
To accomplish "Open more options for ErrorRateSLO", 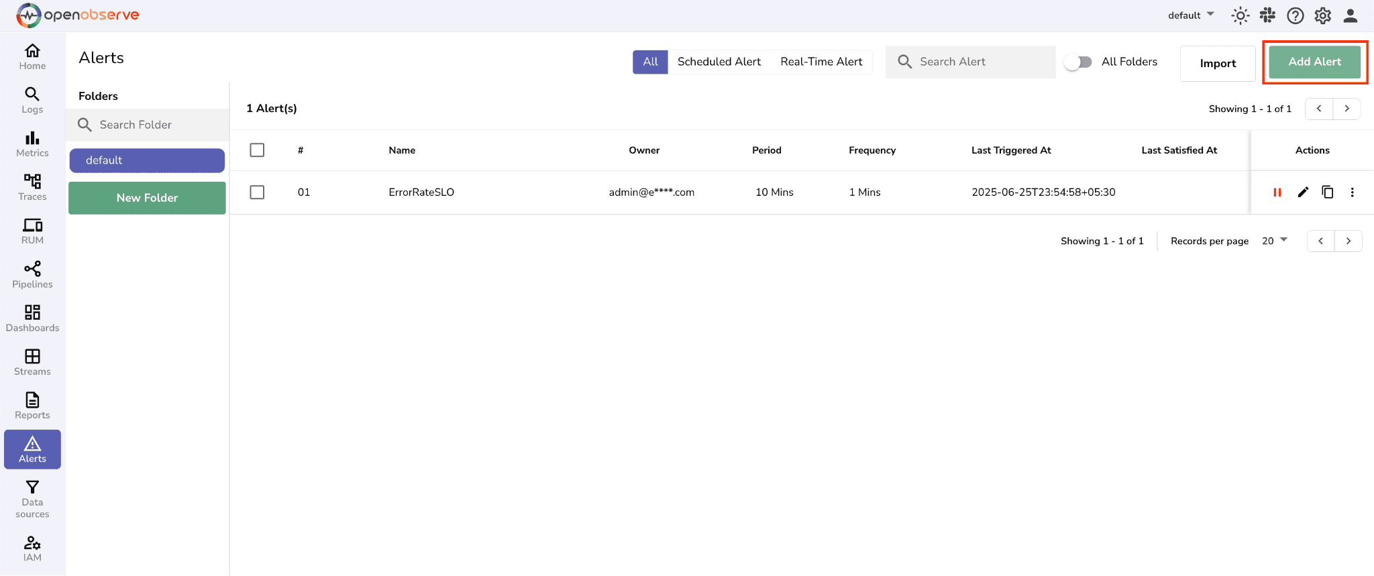I will tap(1352, 192).
